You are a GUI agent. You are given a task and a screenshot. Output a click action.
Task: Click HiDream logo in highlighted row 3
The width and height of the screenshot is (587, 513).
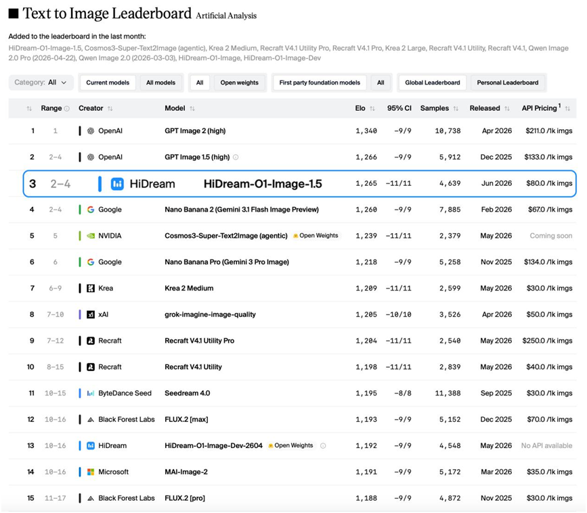click(117, 184)
